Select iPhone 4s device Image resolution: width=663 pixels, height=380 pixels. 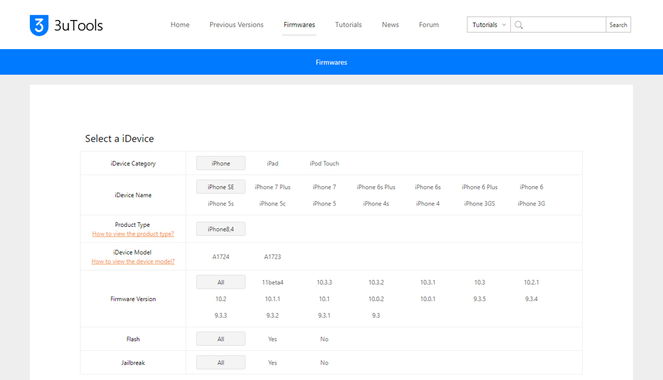pyautogui.click(x=376, y=204)
